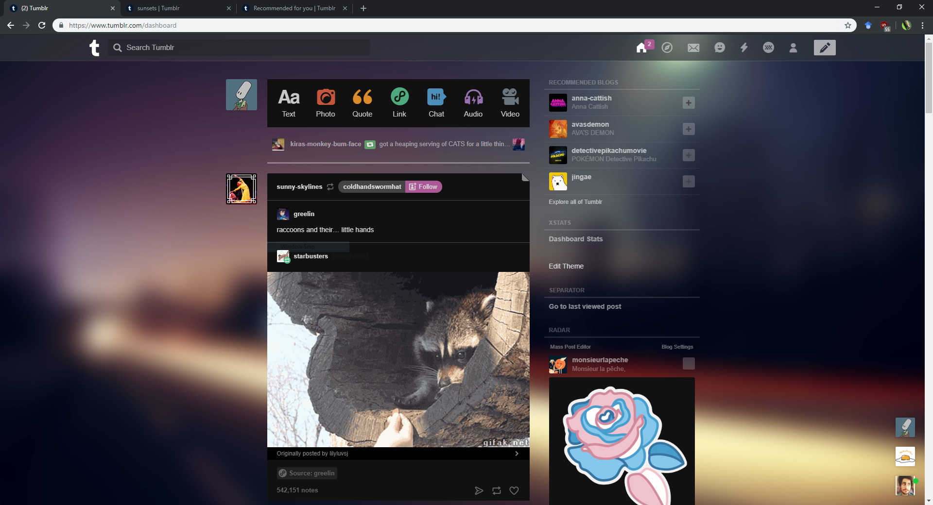The image size is (933, 505).
Task: Open the Inbox envelope icon
Action: (693, 48)
